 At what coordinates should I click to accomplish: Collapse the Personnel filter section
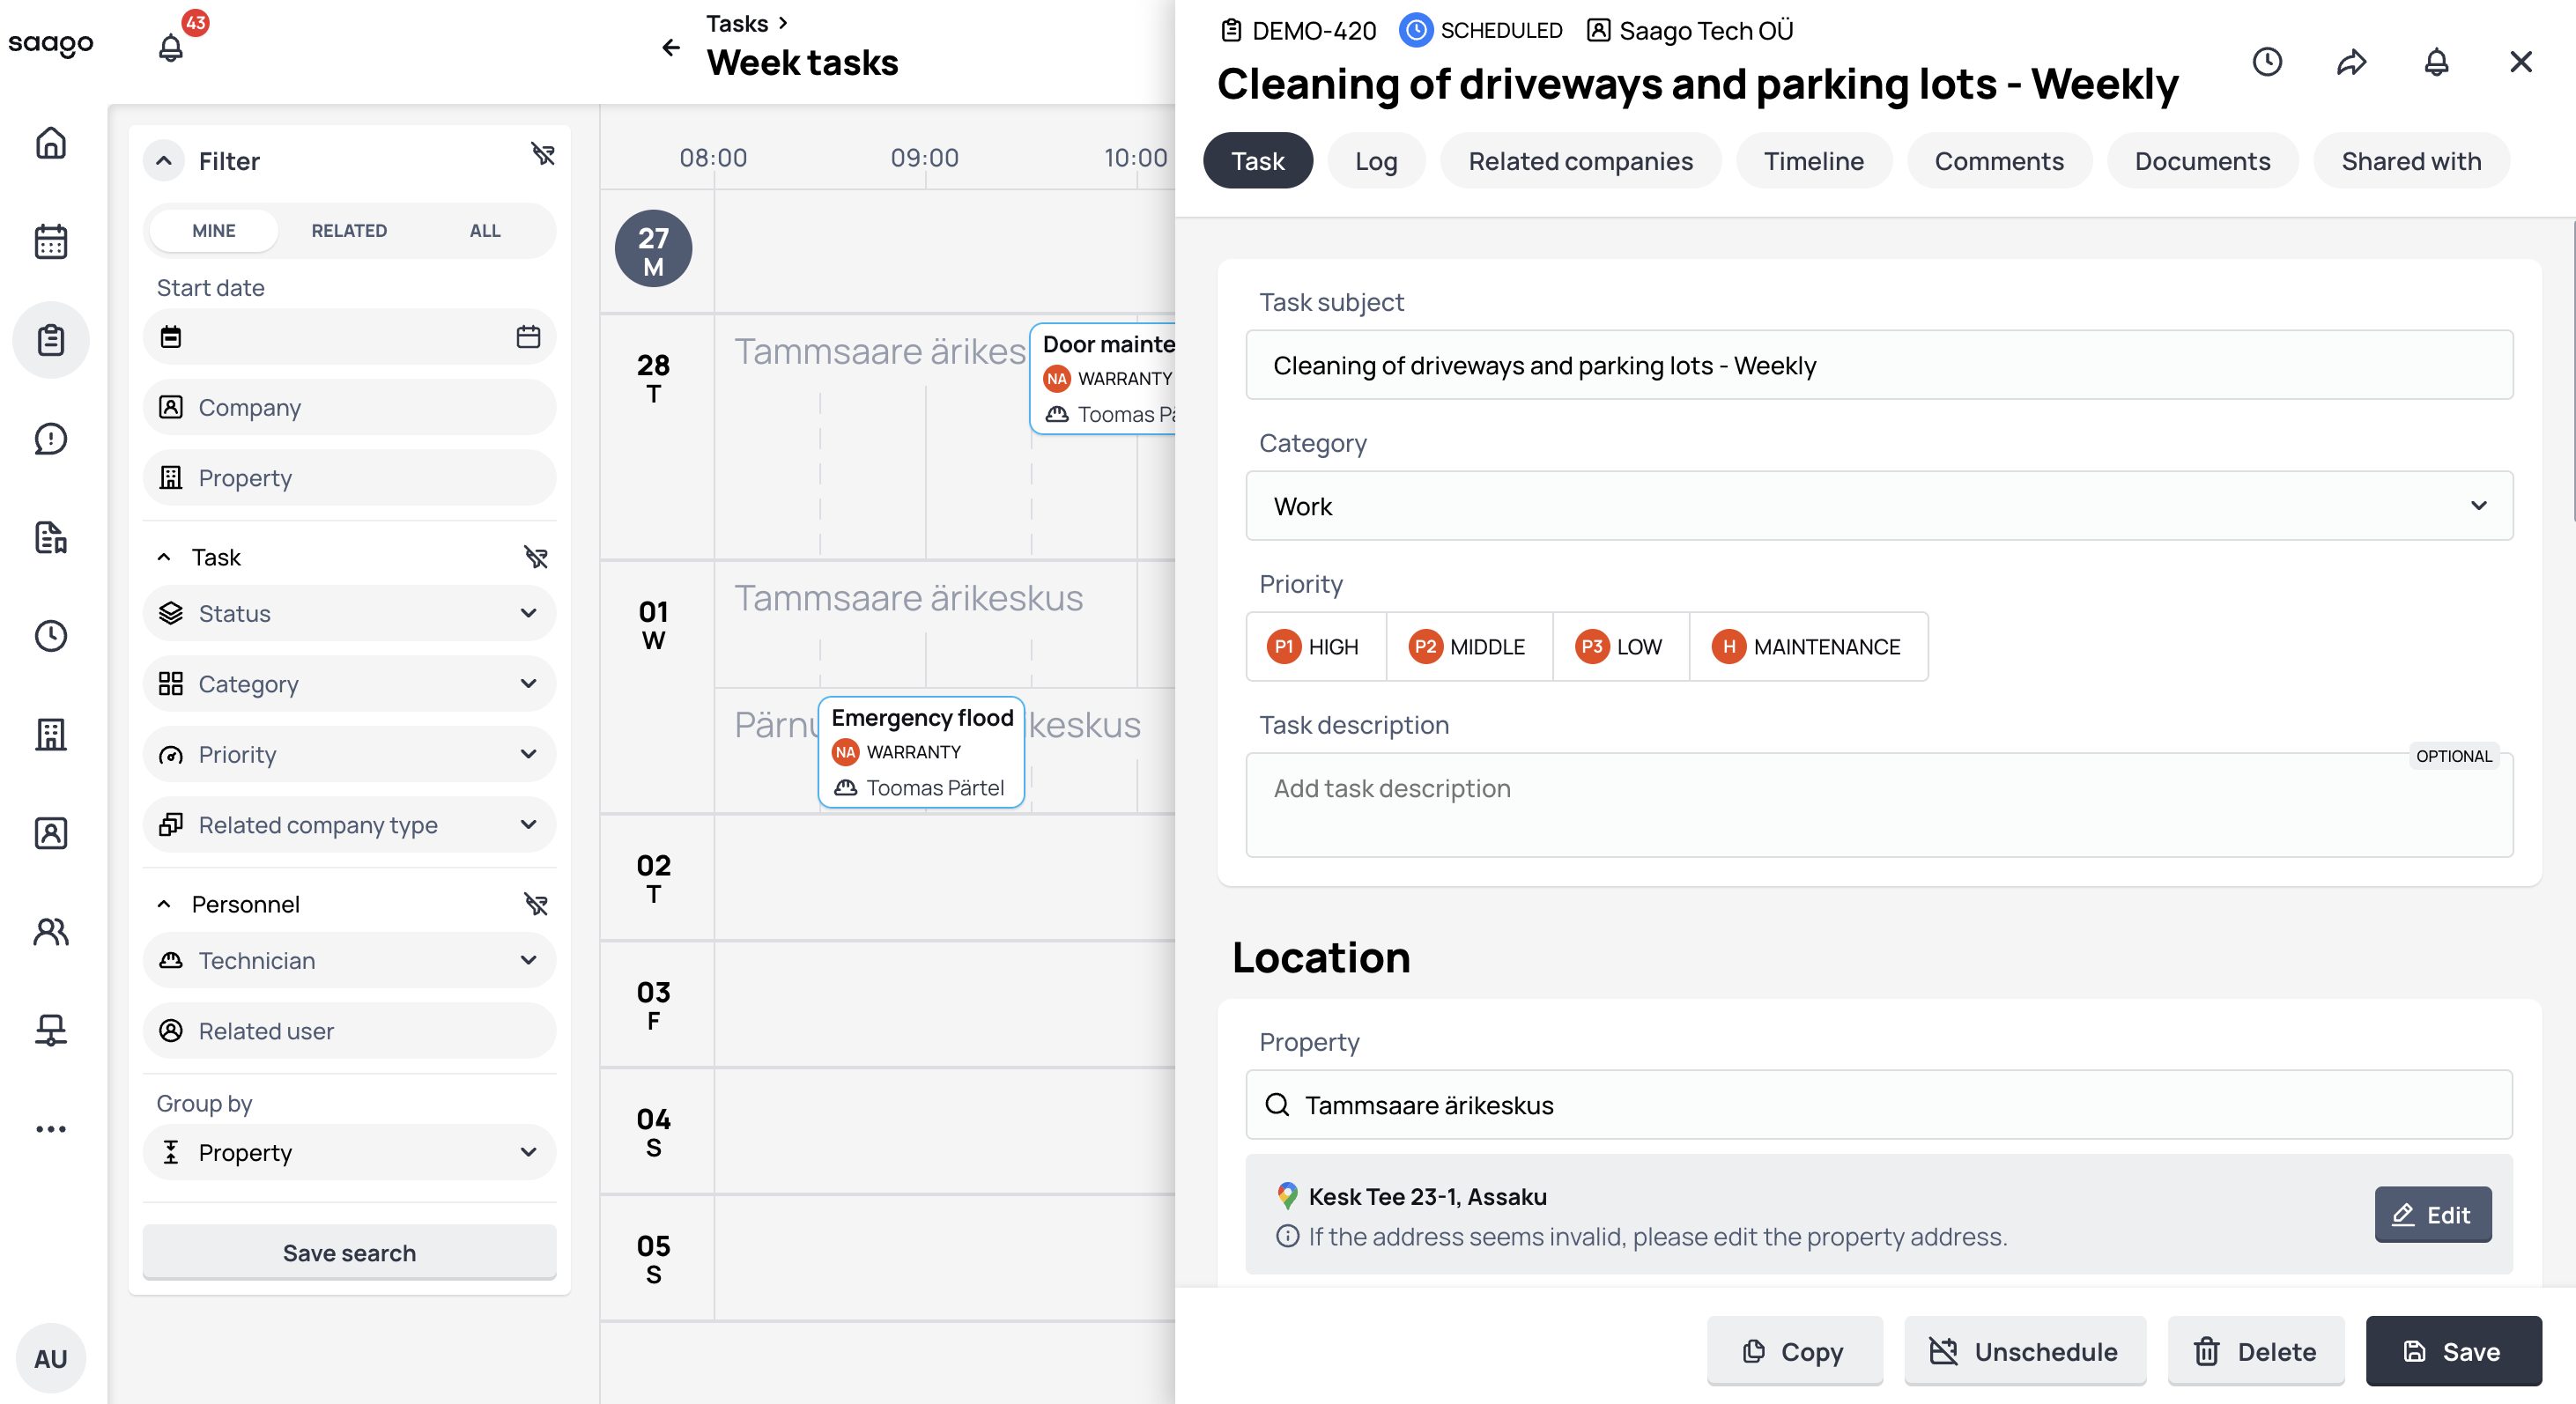click(164, 904)
